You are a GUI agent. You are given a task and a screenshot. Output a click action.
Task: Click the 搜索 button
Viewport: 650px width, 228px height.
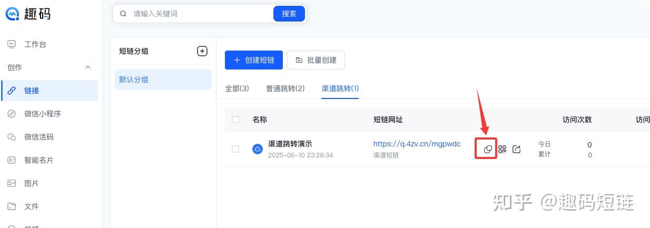[289, 14]
